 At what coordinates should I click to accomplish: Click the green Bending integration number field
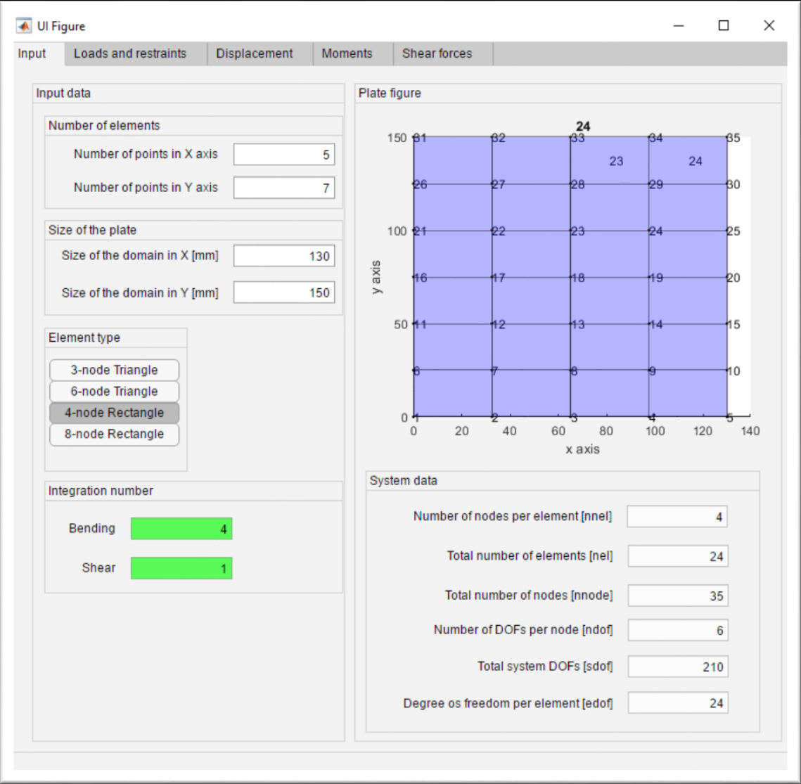[181, 529]
